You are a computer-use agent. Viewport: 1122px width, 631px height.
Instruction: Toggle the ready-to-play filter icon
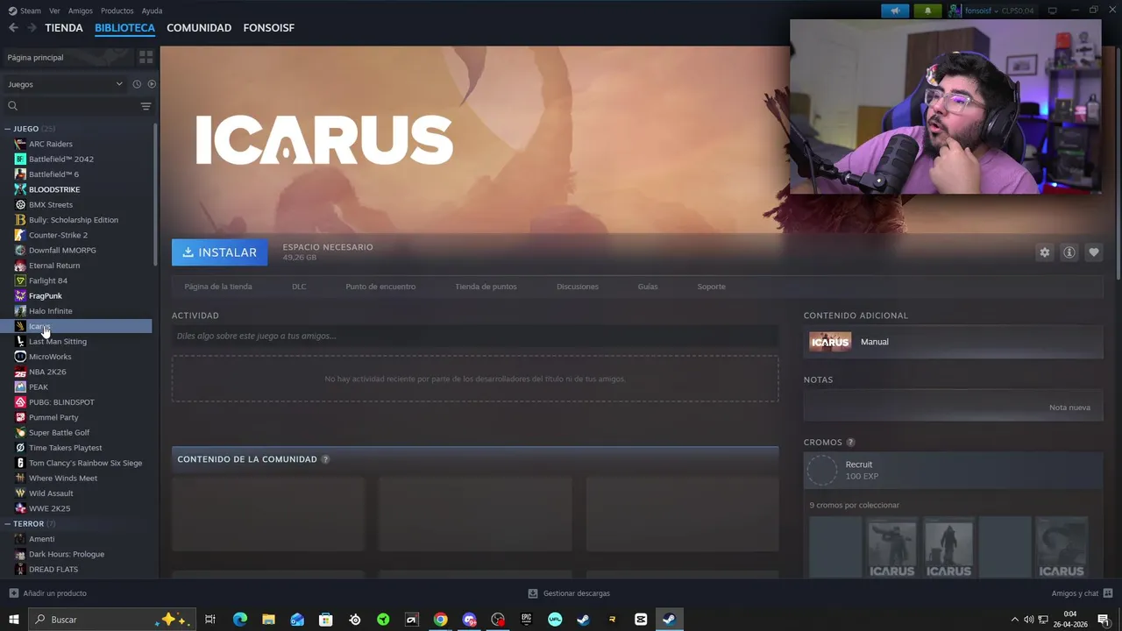coord(152,84)
